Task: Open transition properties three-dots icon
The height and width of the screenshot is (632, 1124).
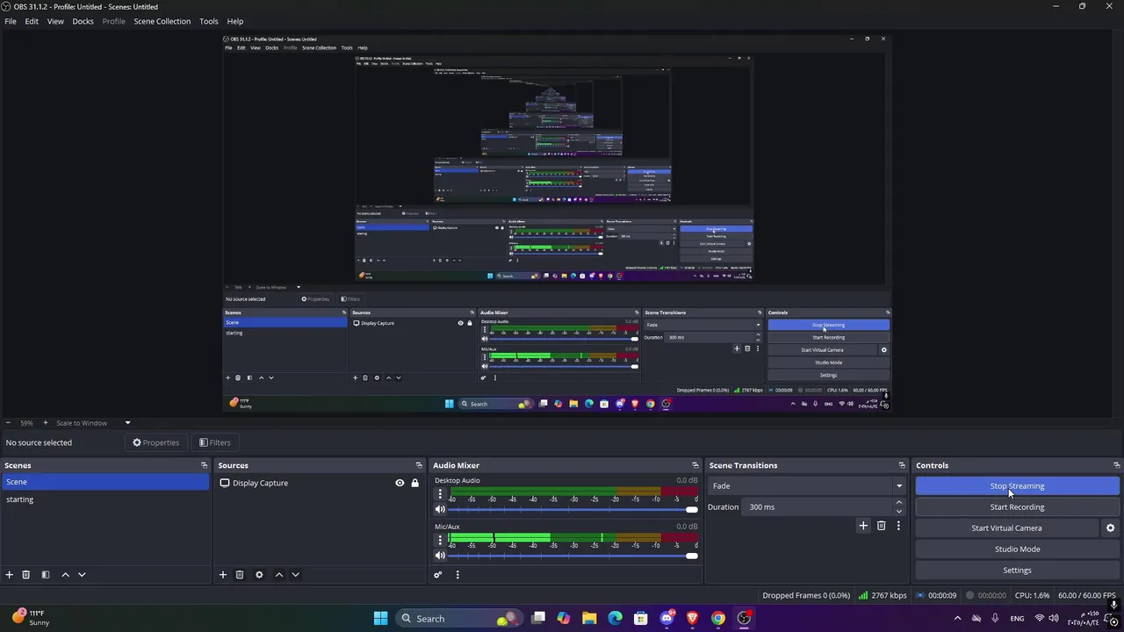Action: point(898,526)
